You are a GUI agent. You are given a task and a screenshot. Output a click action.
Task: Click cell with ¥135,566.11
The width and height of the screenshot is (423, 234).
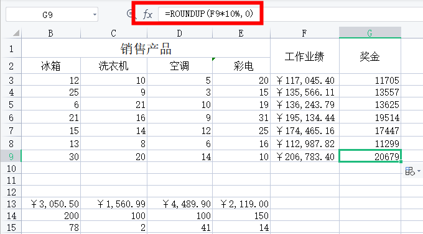[x=305, y=92]
